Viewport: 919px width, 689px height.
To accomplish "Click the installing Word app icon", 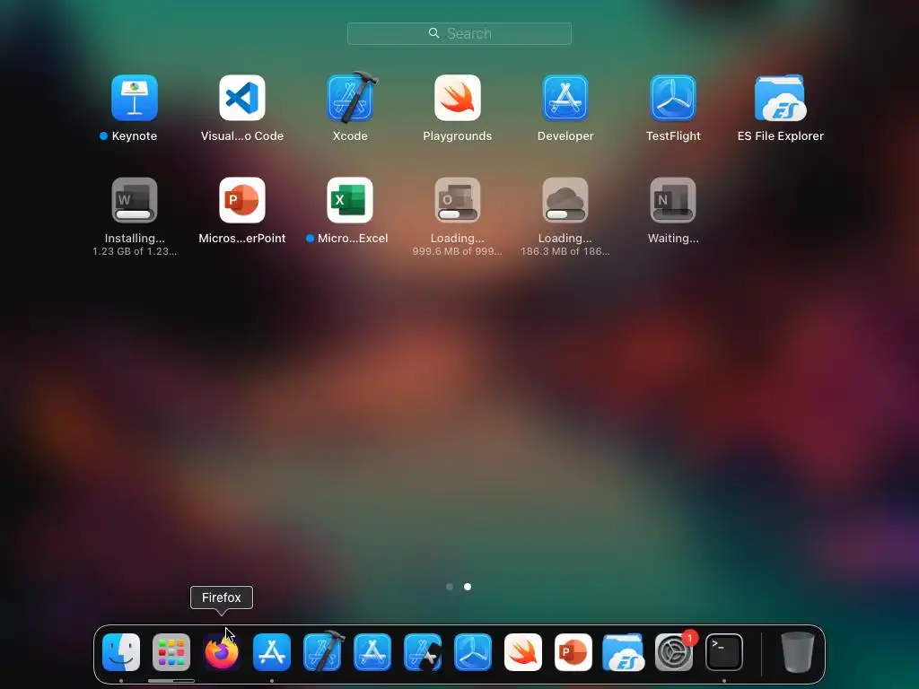I will click(135, 200).
